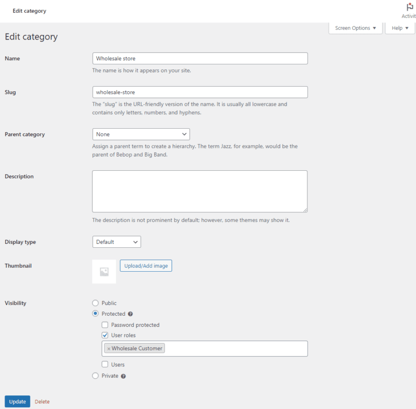
Task: Open the Display type dropdown
Action: [116, 242]
